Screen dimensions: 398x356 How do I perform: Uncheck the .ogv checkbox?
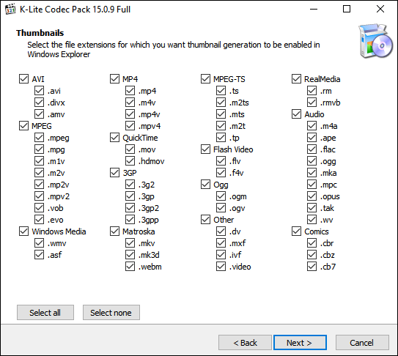(x=221, y=208)
